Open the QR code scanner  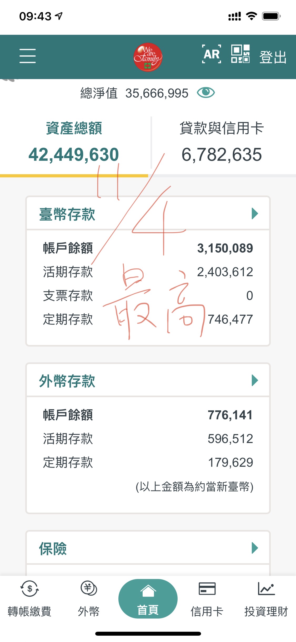(x=240, y=54)
